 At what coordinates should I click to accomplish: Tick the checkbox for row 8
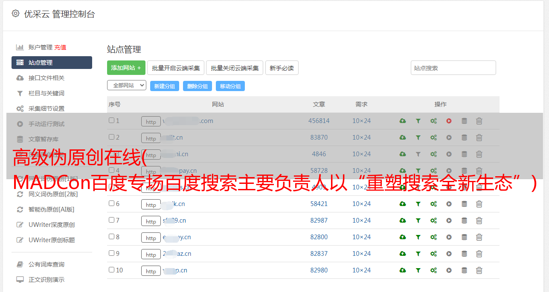click(x=111, y=237)
